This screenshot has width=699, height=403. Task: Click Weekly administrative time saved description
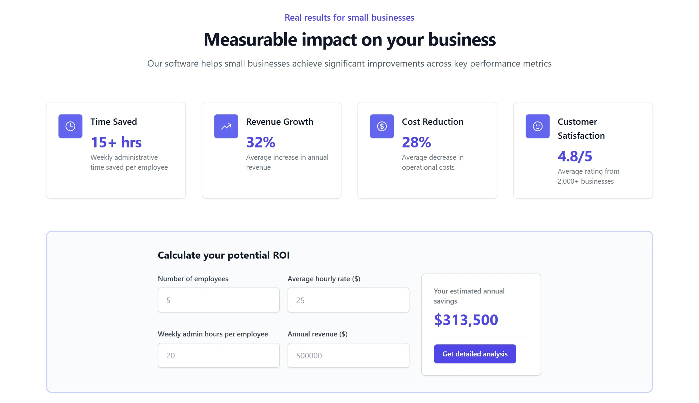(129, 162)
